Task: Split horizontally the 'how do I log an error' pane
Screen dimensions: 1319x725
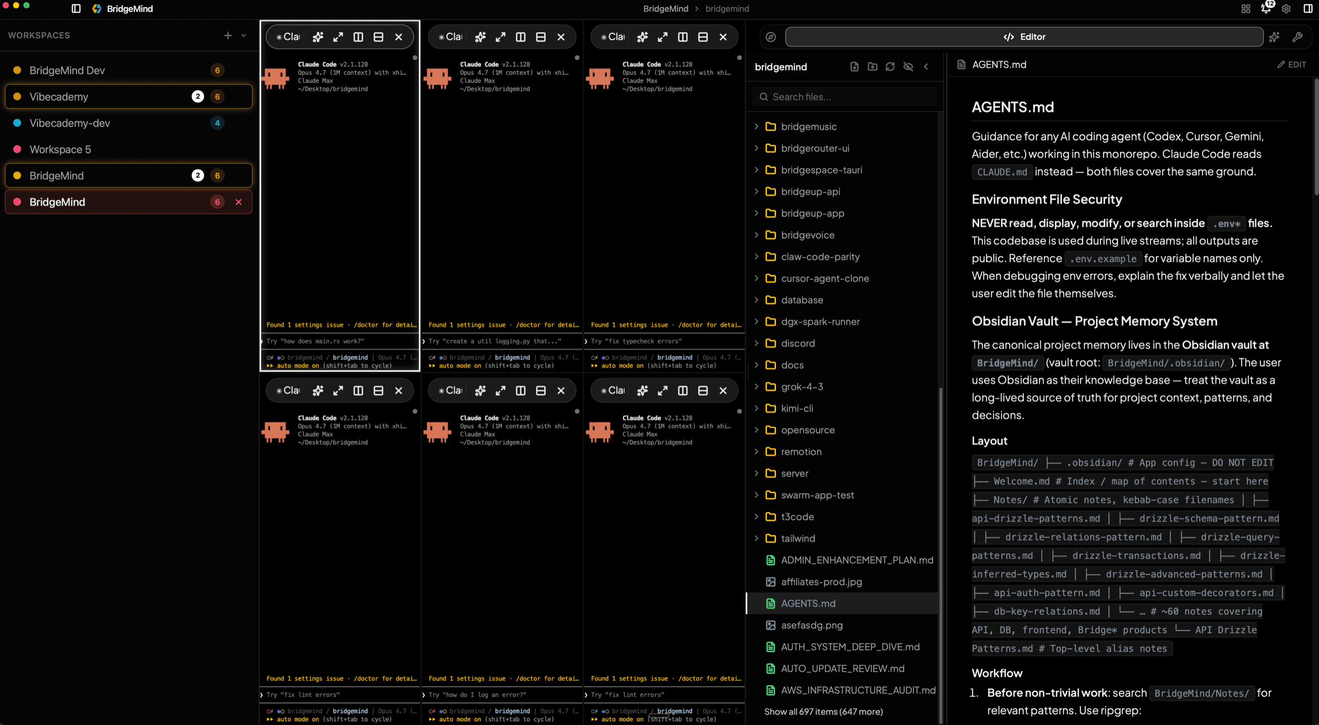Action: (540, 391)
